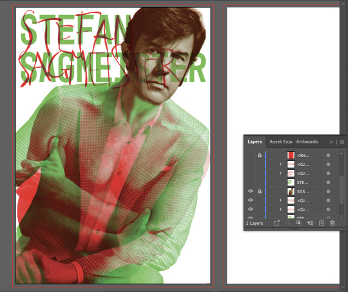Click Collect For Export icon in Layers panel
348x292 pixels.
(276, 223)
